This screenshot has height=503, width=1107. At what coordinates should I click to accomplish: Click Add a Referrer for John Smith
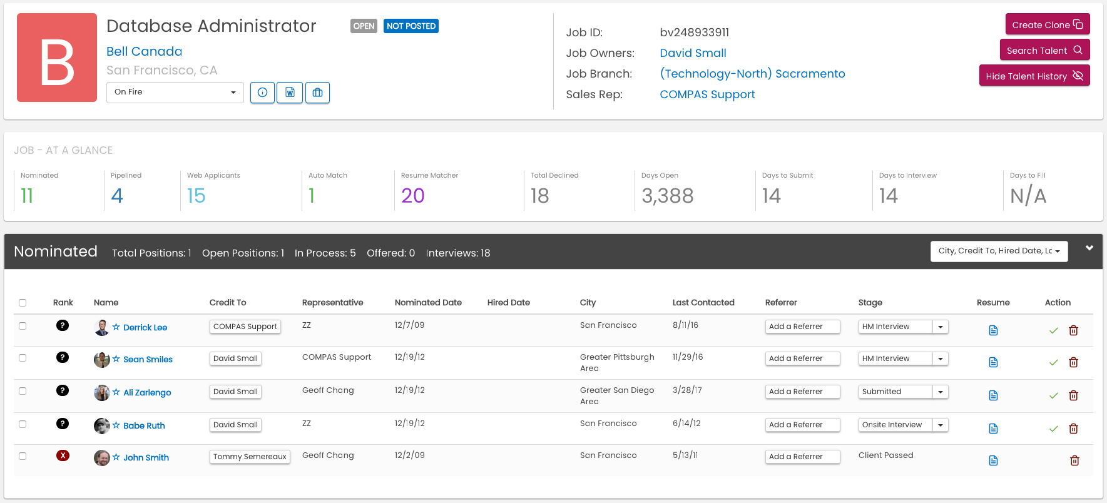(802, 457)
